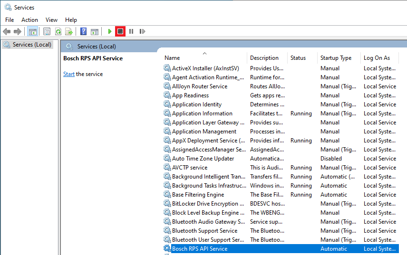Toggle the Show/Hide Console Tree icon
Image resolution: width=407 pixels, height=255 pixels.
click(x=33, y=31)
